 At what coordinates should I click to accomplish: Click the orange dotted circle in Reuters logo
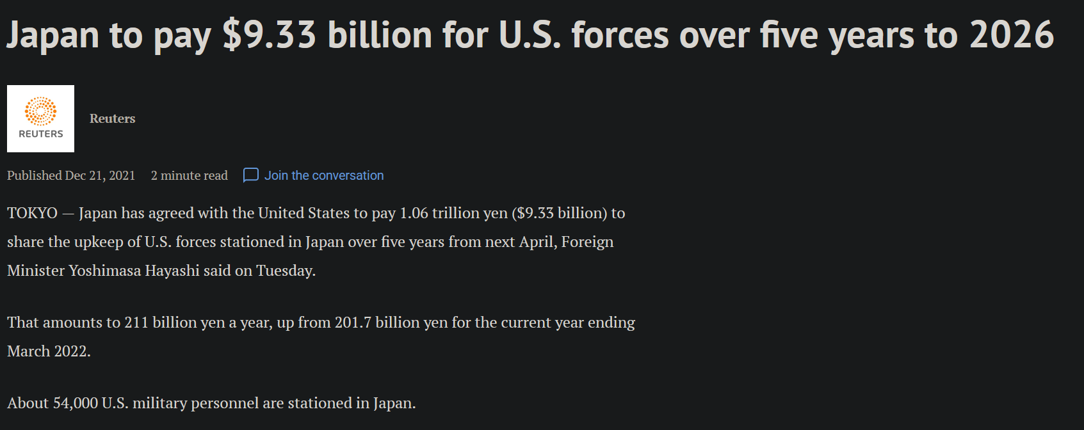pos(40,111)
